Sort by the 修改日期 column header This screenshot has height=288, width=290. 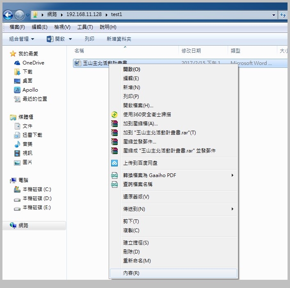click(191, 51)
